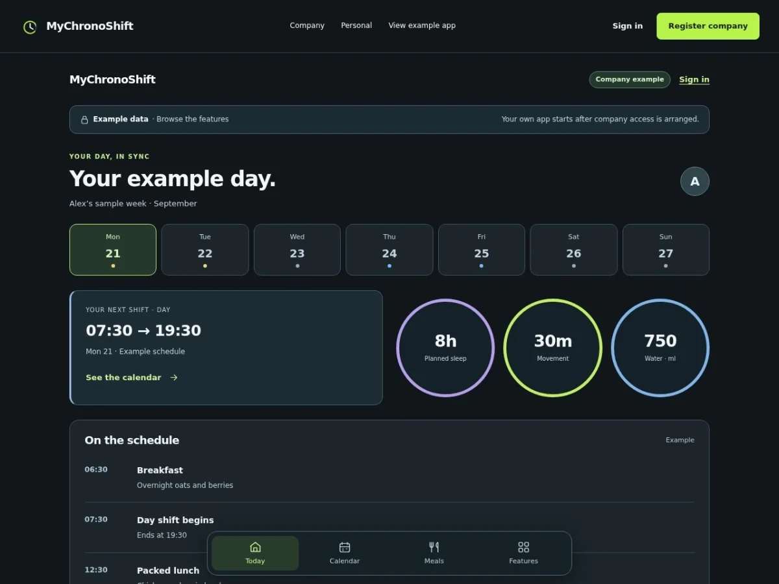779x584 pixels.
Task: Click the Ends at 19:30 text
Action: coord(162,535)
